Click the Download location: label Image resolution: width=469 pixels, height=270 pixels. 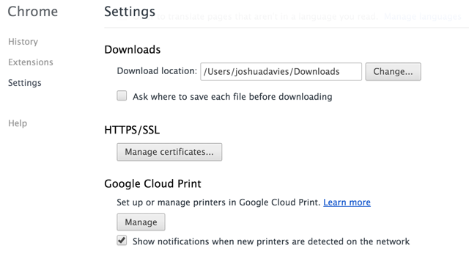[x=157, y=71]
